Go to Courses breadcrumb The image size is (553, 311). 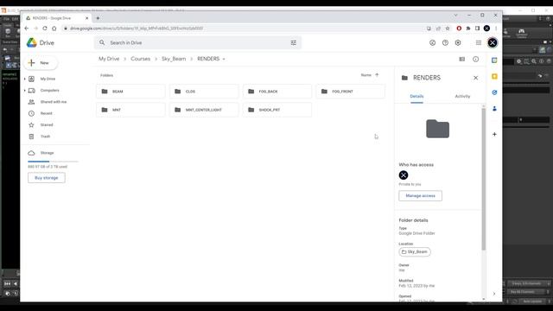coord(140,59)
